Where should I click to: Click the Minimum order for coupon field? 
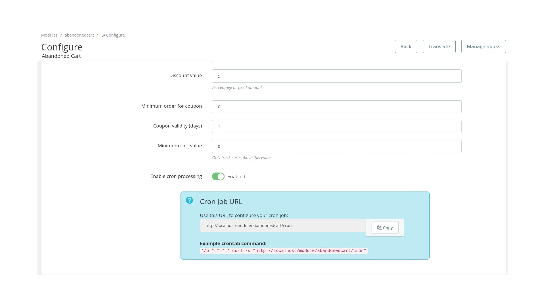click(x=336, y=107)
